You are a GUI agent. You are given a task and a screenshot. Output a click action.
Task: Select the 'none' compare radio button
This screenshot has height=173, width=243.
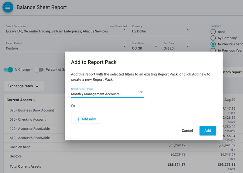pyautogui.click(x=213, y=32)
